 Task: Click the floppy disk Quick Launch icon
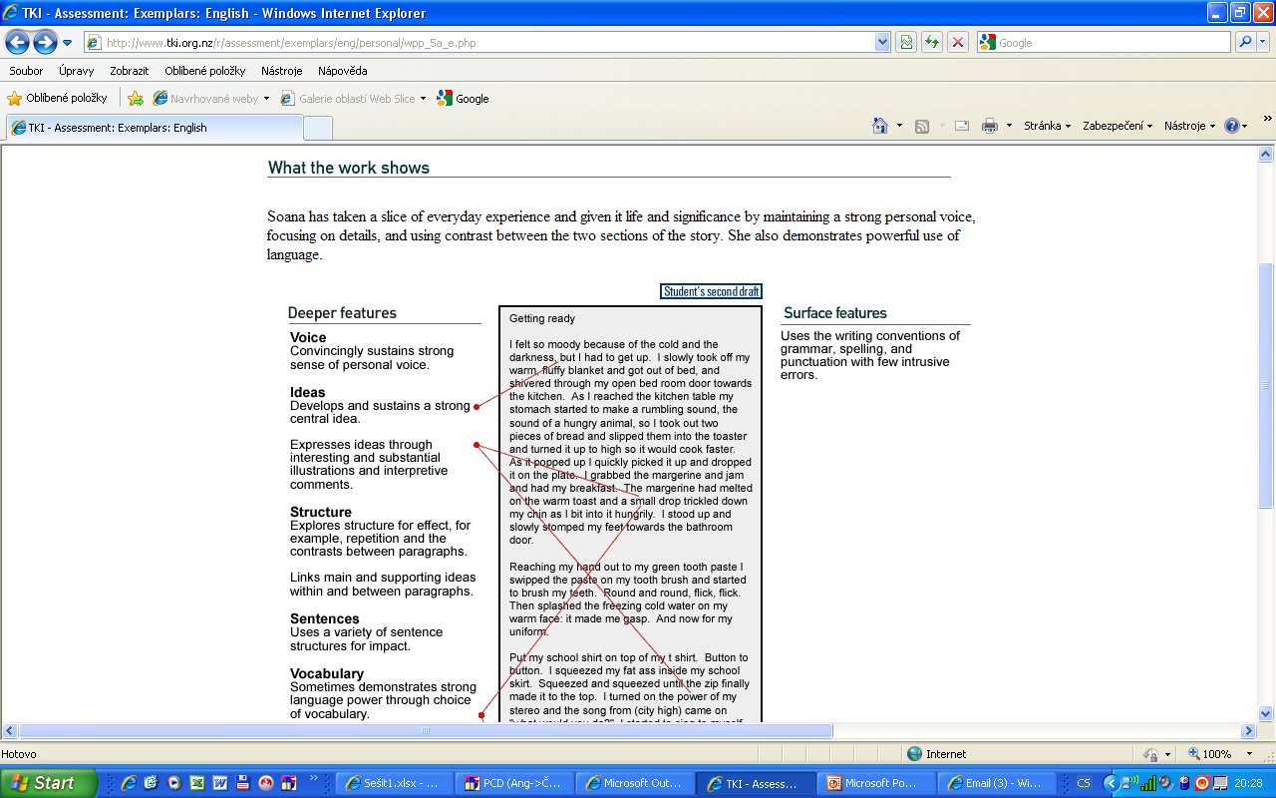click(x=242, y=783)
